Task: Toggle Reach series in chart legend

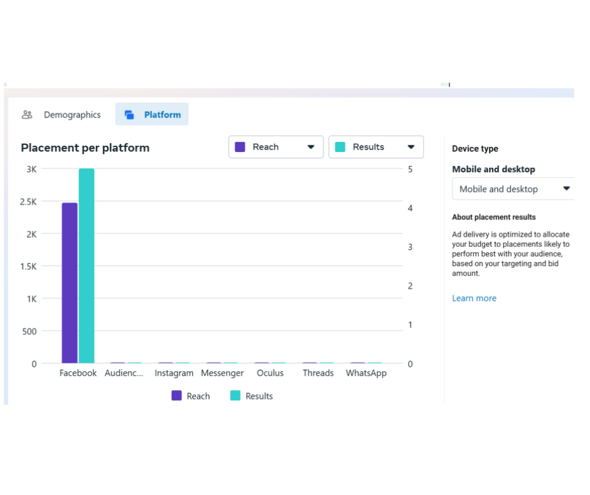Action: click(191, 396)
